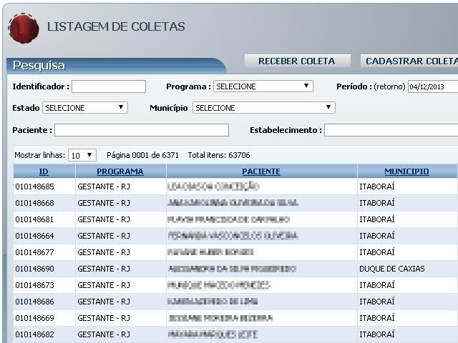Open the Pesquisa tab
The height and width of the screenshot is (343, 458).
(39, 66)
